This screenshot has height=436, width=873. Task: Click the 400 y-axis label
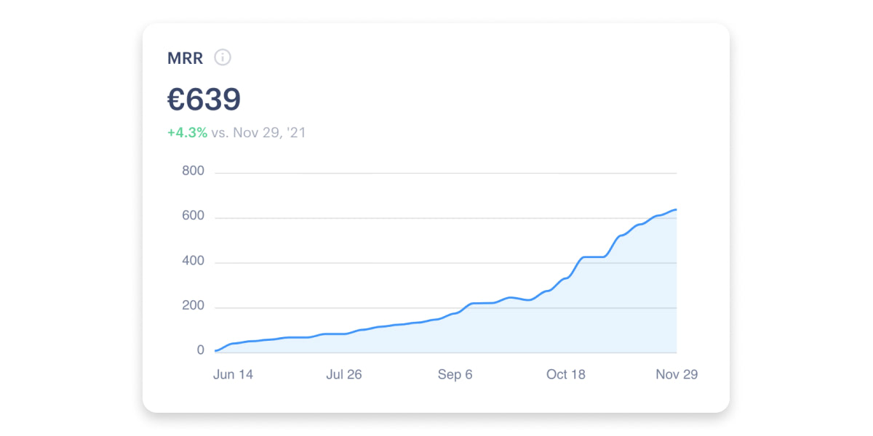point(193,262)
